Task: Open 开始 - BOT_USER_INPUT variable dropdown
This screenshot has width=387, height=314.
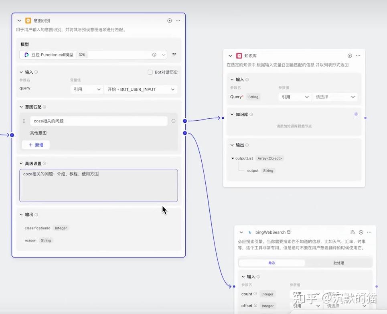Action: pyautogui.click(x=141, y=89)
